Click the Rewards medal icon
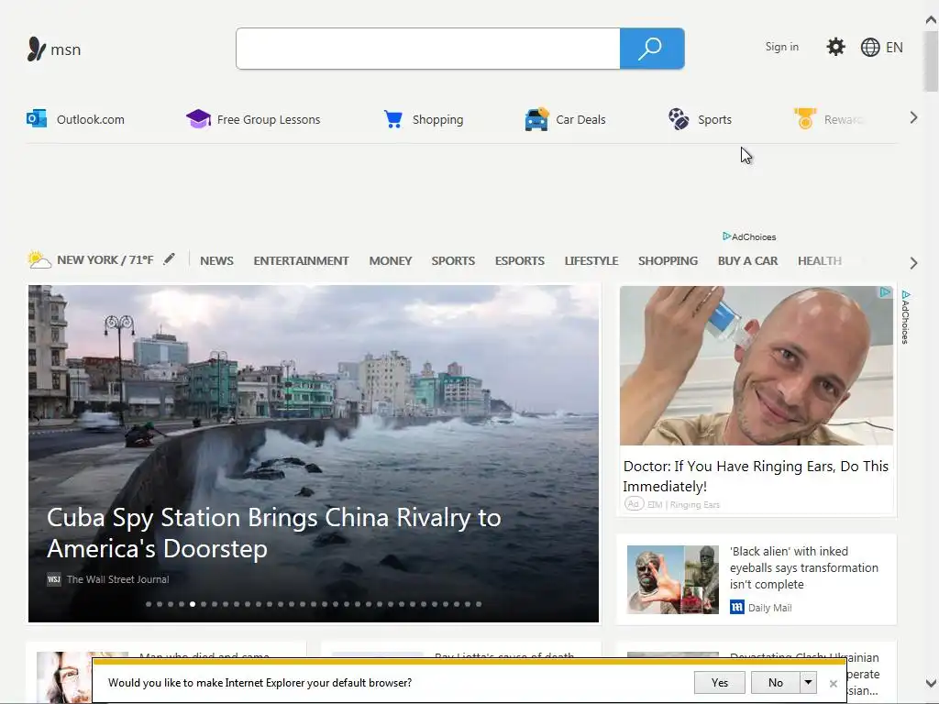Viewport: 939px width, 704px height. pos(805,118)
